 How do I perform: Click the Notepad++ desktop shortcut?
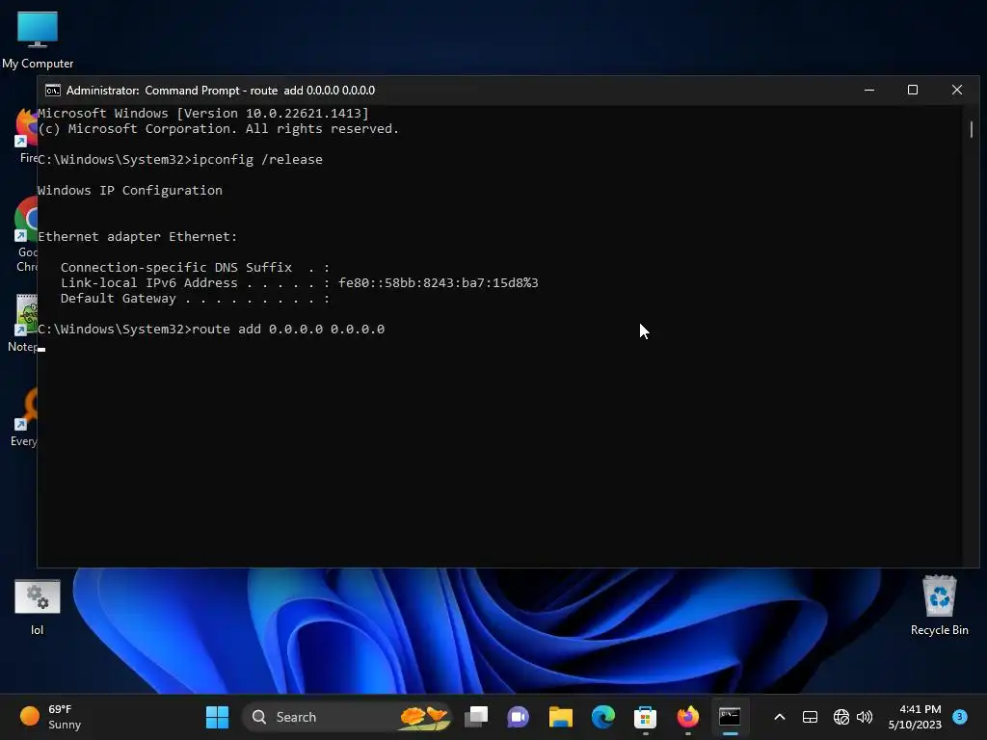[x=24, y=323]
